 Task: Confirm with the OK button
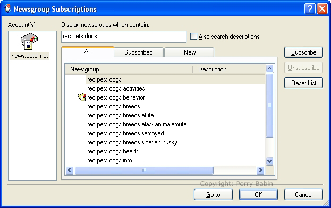[x=258, y=195]
